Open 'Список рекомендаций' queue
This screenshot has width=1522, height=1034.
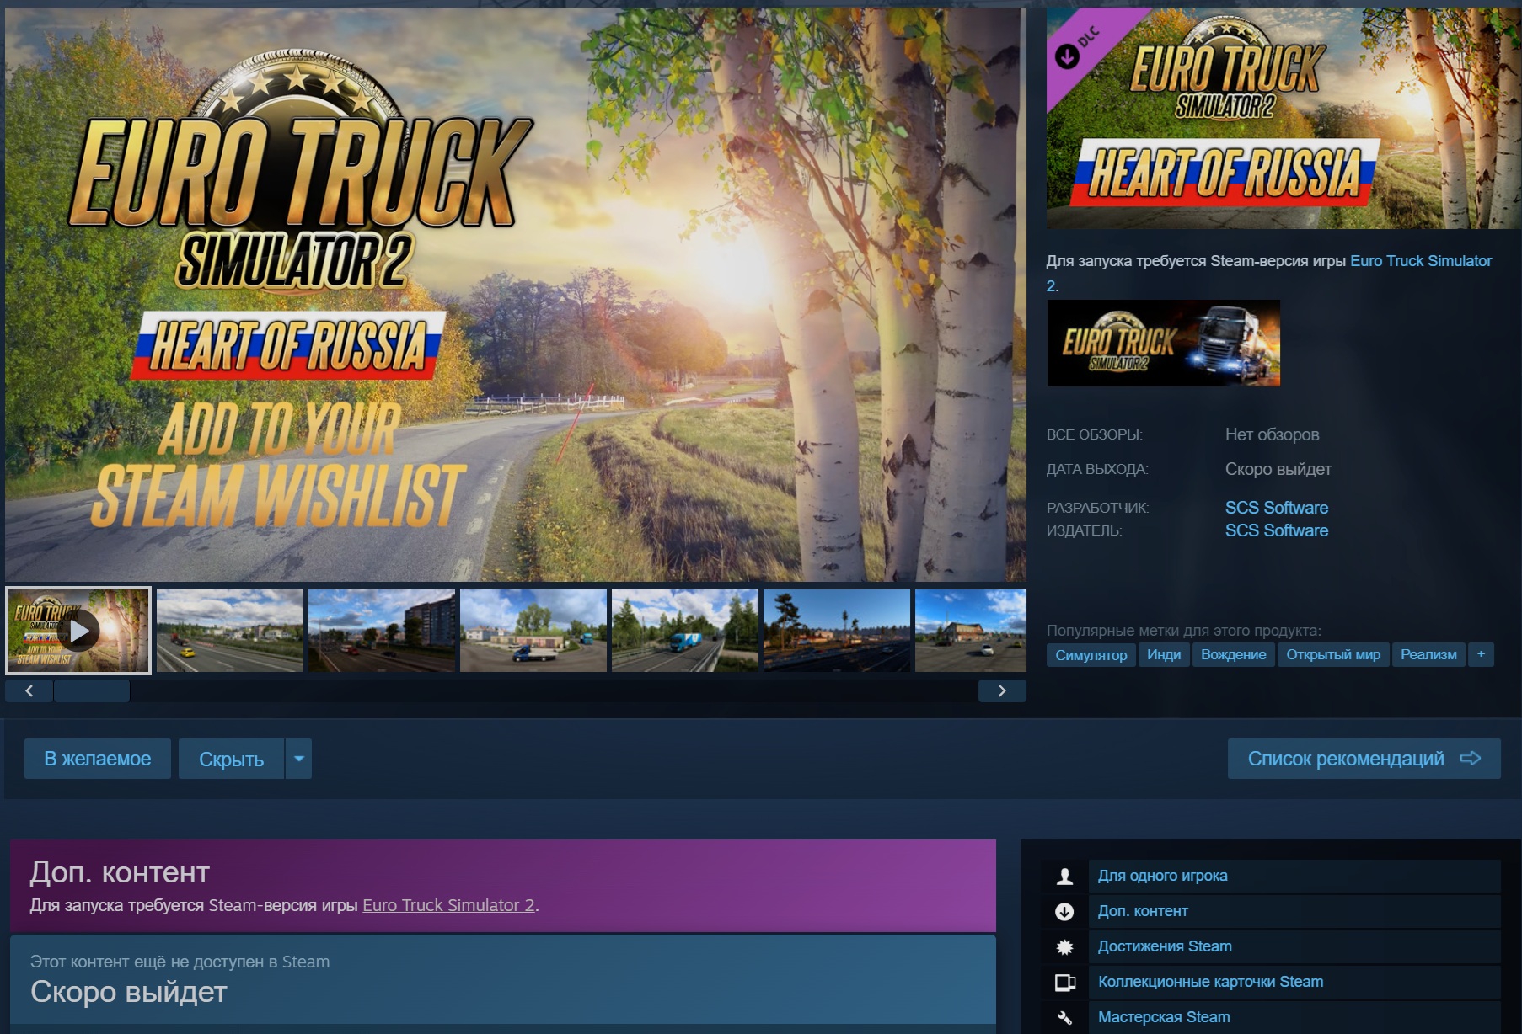click(1364, 759)
